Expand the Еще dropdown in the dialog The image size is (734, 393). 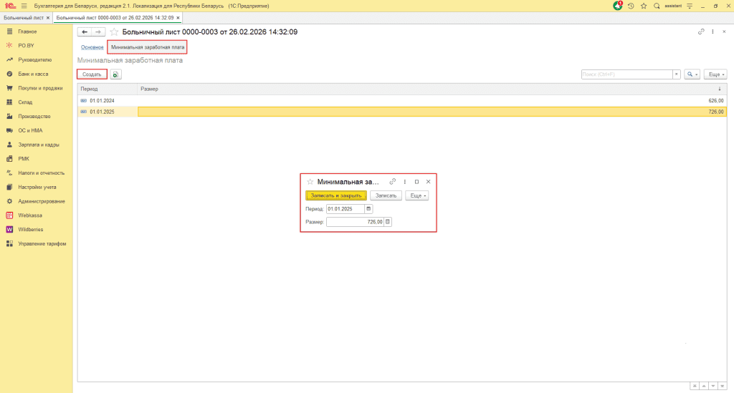point(416,195)
